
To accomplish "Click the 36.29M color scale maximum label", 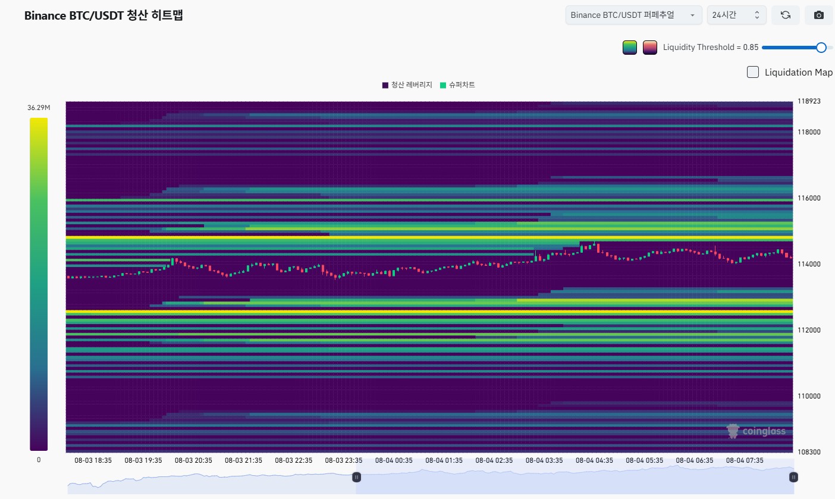I will [39, 108].
